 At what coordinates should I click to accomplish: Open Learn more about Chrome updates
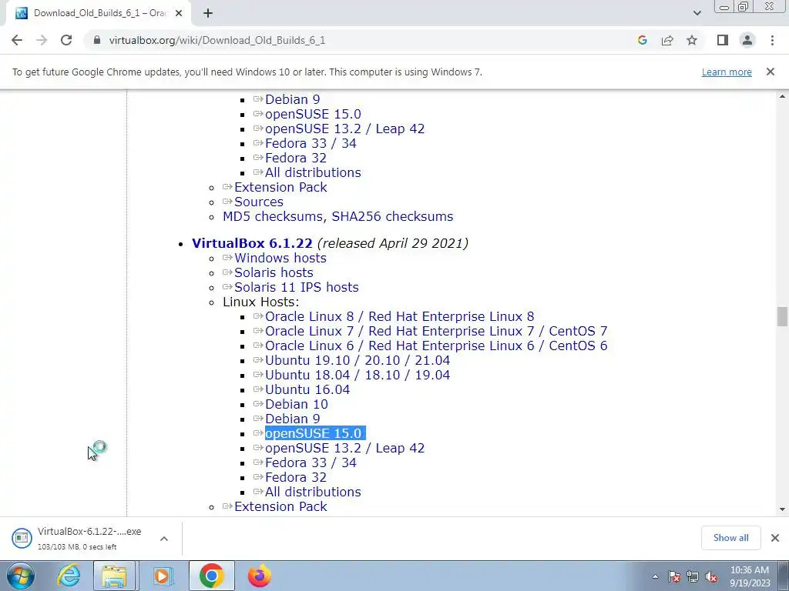coord(727,72)
